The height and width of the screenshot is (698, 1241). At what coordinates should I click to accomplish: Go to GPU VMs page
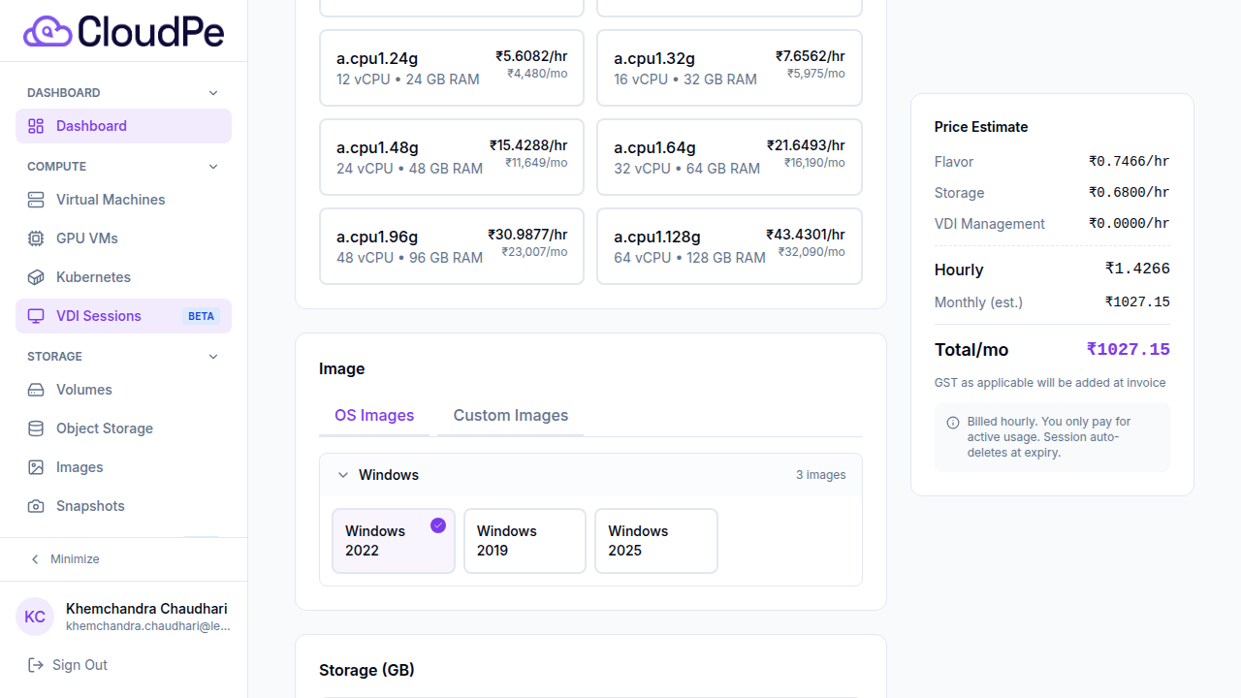point(123,238)
